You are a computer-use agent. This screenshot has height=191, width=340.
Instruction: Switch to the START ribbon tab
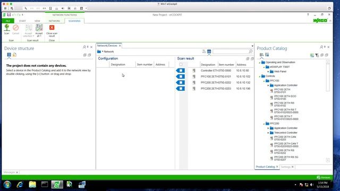pyautogui.click(x=22, y=21)
